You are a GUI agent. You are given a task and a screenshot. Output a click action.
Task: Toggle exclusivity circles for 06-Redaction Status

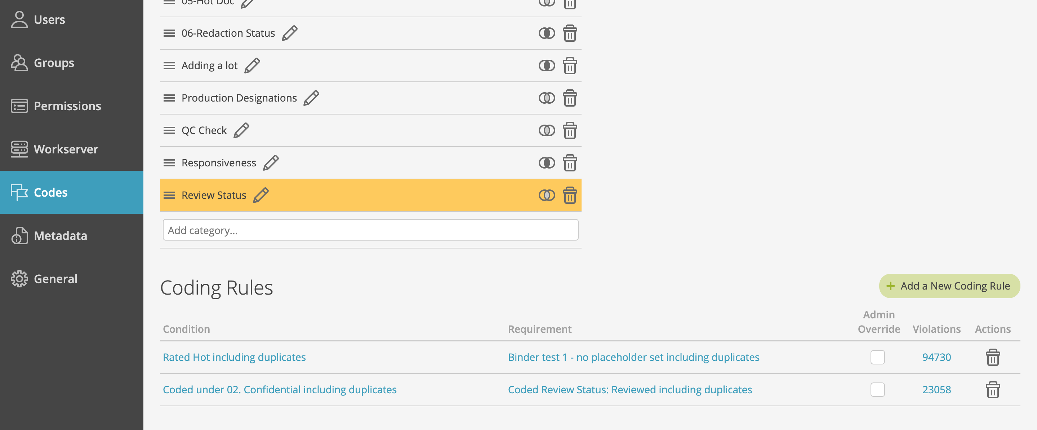pyautogui.click(x=546, y=33)
